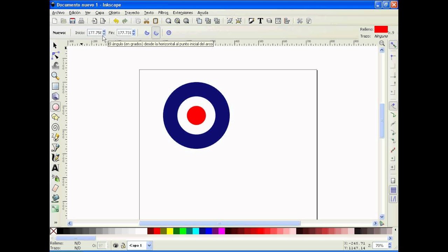Select the Spiral tool
This screenshot has width=448, height=252.
(x=55, y=127)
